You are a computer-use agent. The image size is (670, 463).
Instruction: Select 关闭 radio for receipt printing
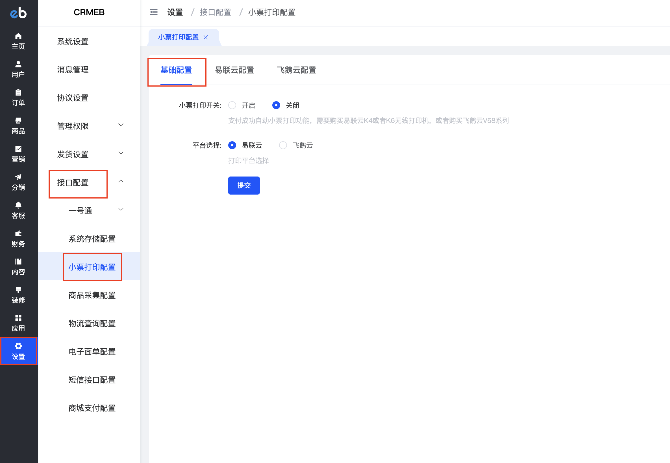pyautogui.click(x=276, y=105)
